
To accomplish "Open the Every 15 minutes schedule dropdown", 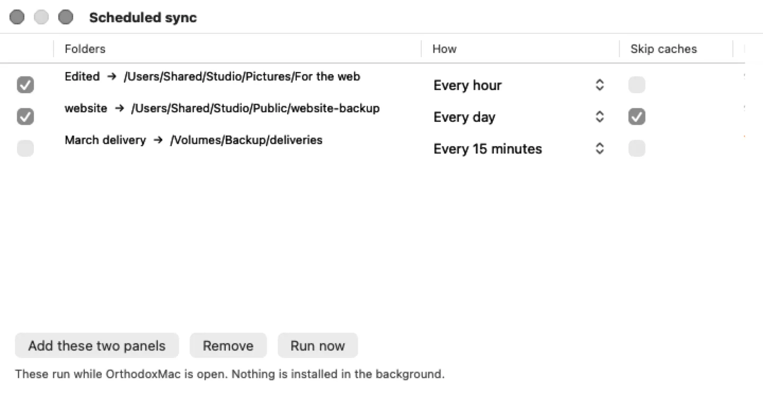I will point(519,149).
